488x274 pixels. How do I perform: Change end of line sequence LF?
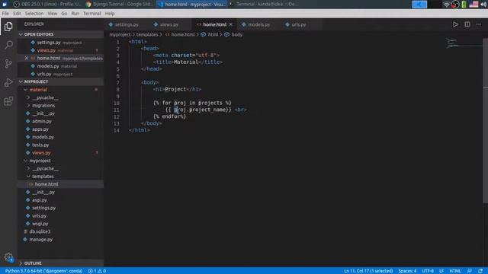click(441, 271)
